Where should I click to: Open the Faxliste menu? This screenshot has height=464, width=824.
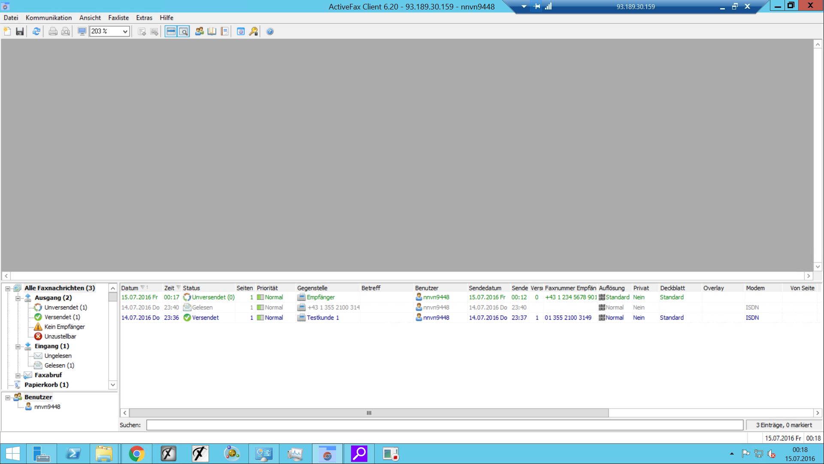118,18
